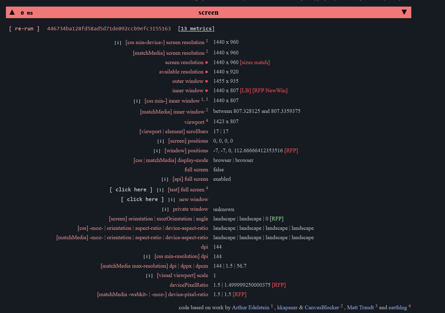Expand the next section via the down triangle

[x=404, y=12]
